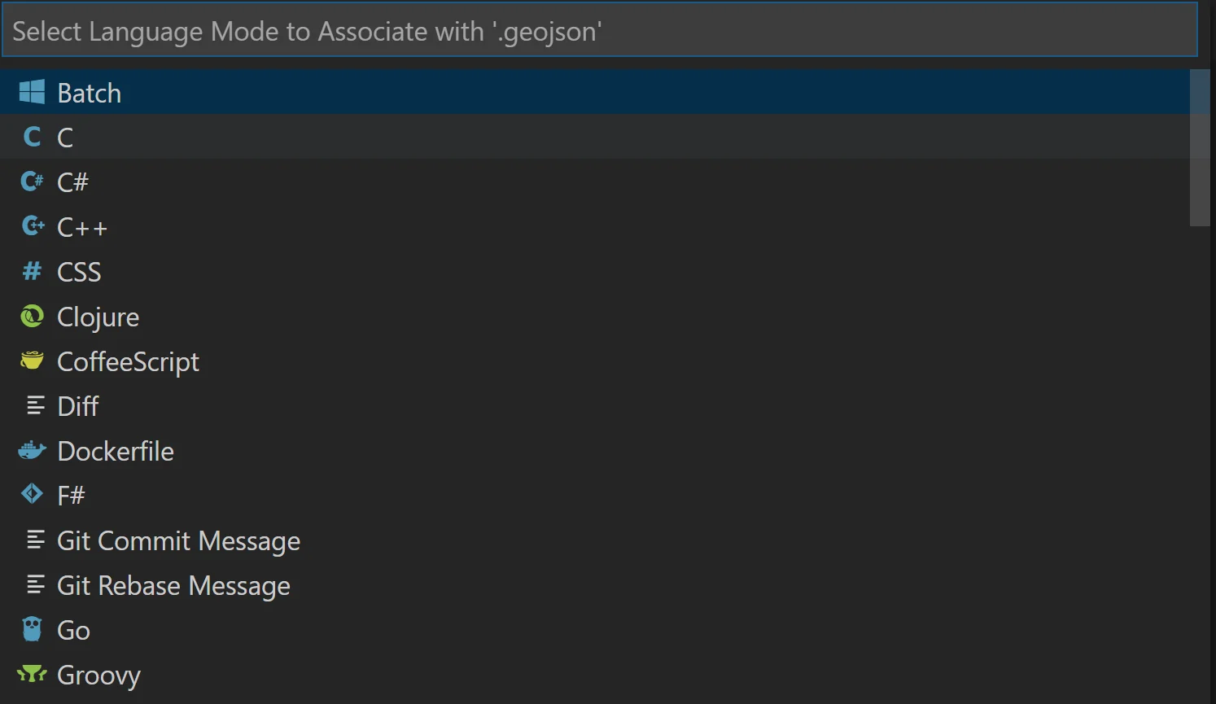1216x704 pixels.
Task: Choose Clojure as the language mode
Action: [x=98, y=316]
